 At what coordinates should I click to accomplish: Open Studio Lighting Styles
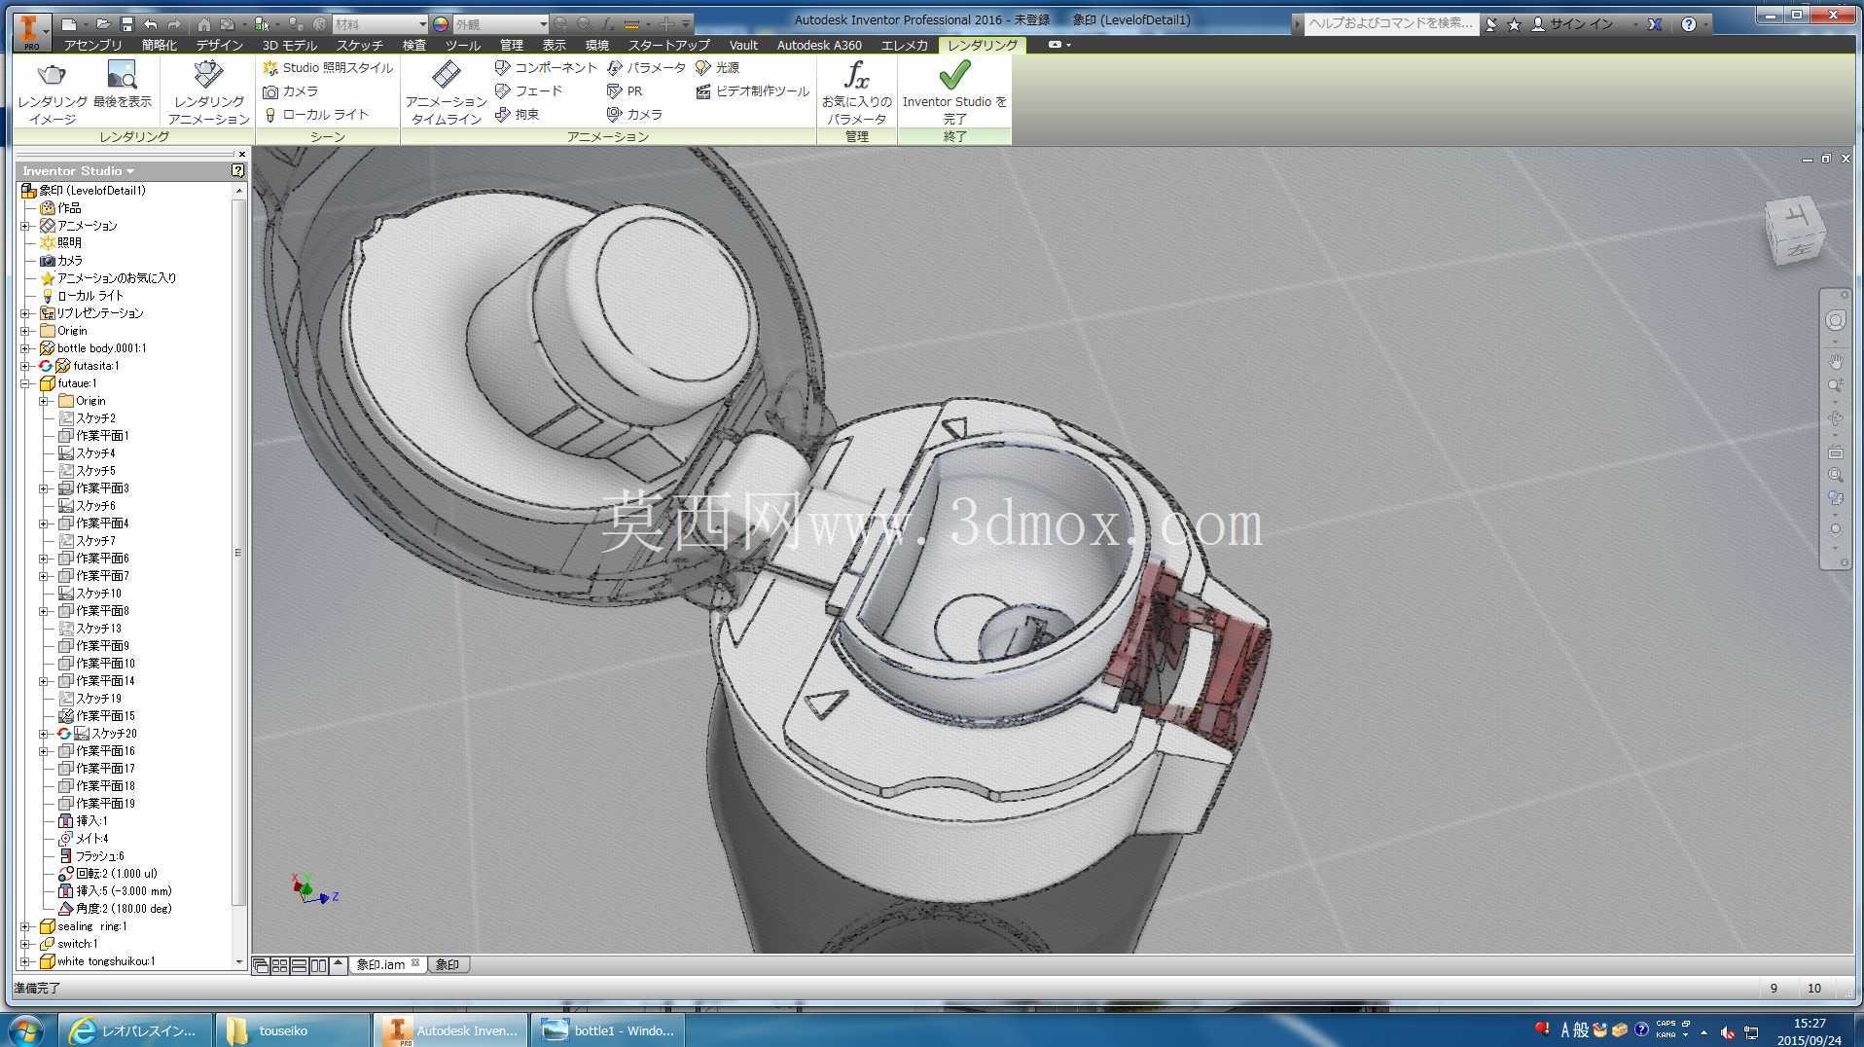click(x=328, y=68)
